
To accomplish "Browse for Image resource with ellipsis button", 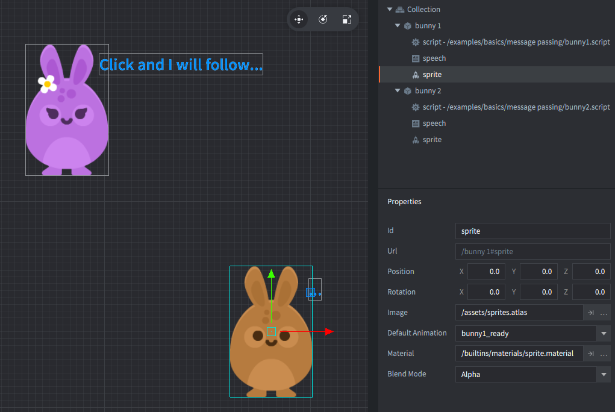I will 604,313.
